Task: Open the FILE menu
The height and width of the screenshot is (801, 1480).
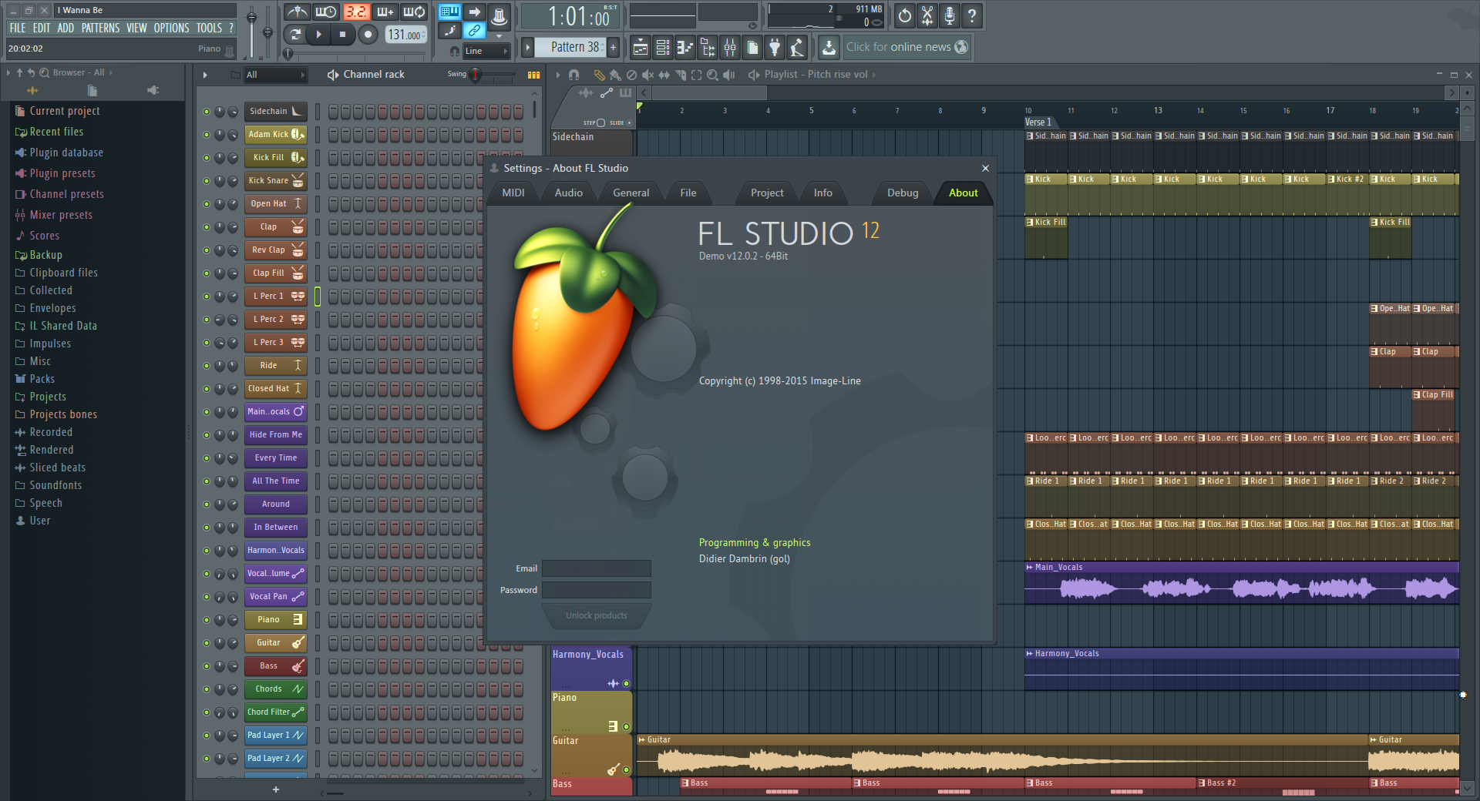Action: click(x=17, y=28)
